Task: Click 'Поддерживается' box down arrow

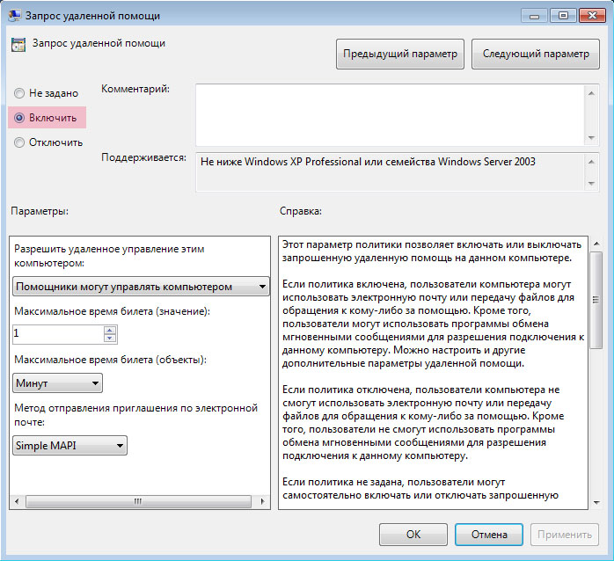Action: pyautogui.click(x=591, y=183)
